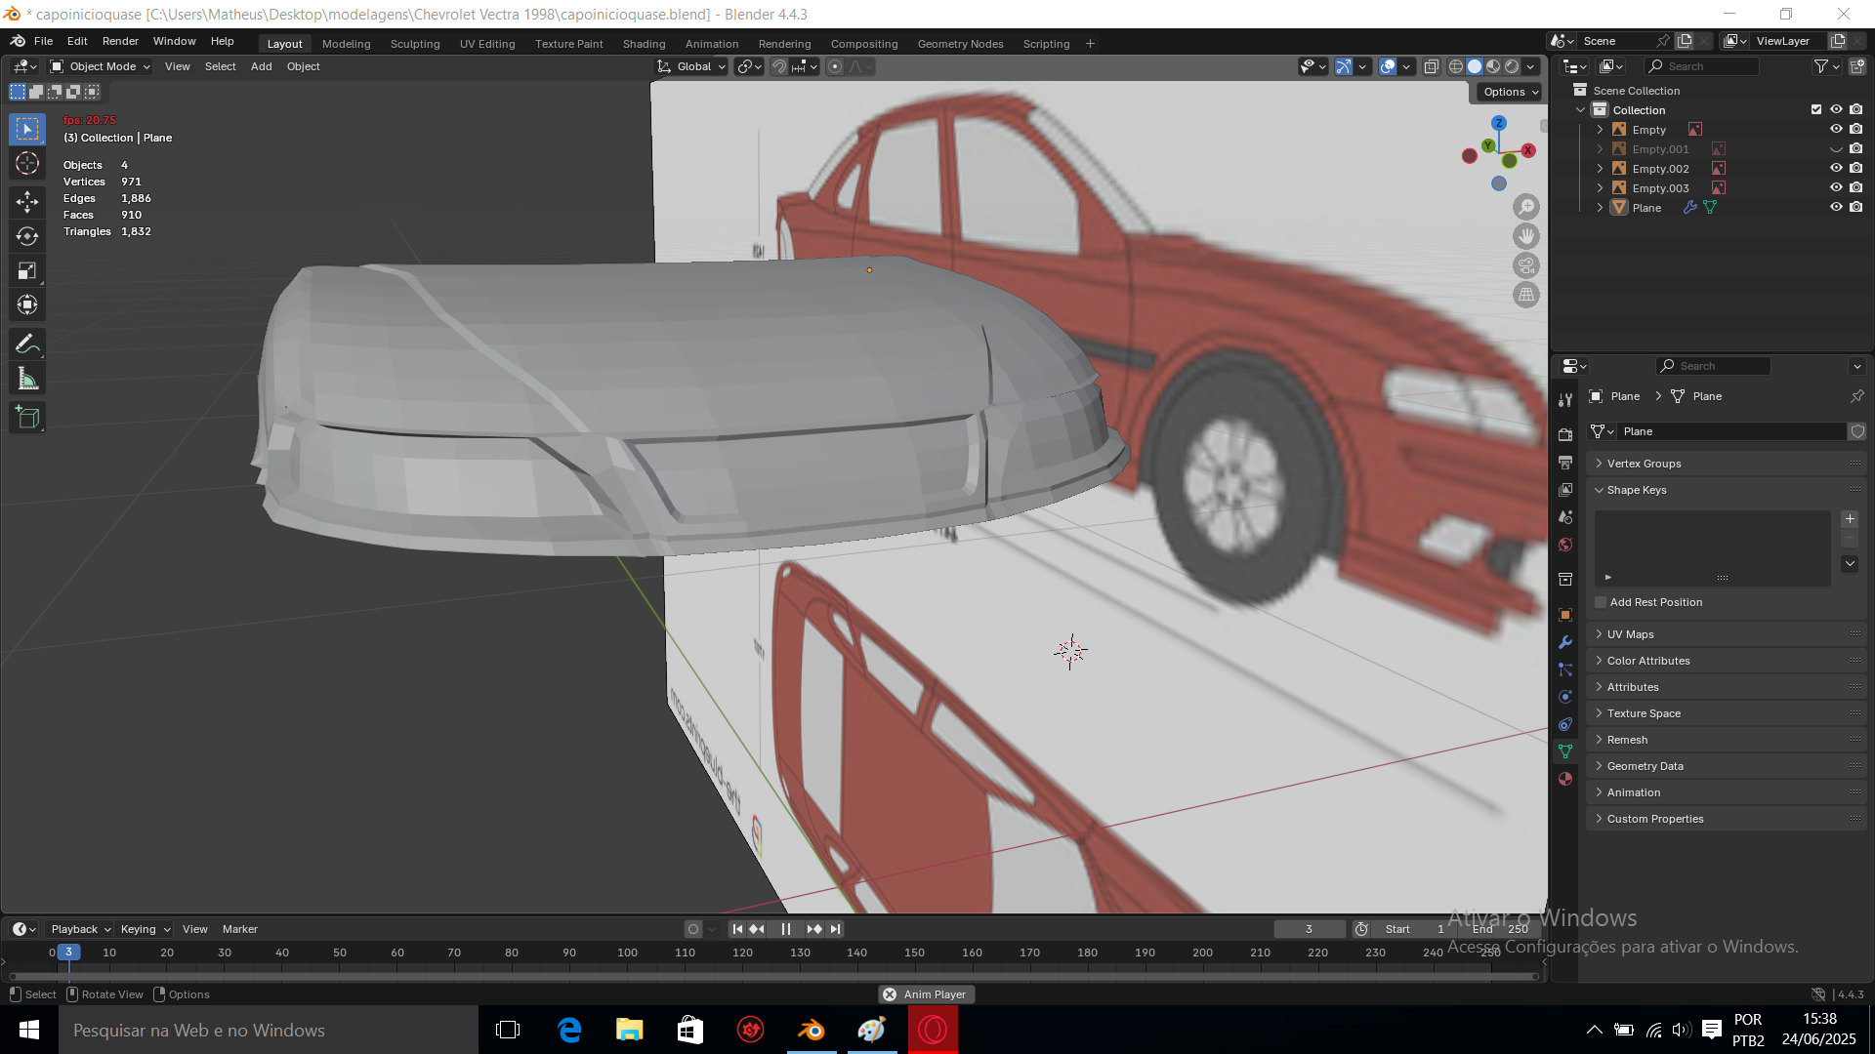Switch to the Sculpting workspace tab
1875x1054 pixels.
415,44
